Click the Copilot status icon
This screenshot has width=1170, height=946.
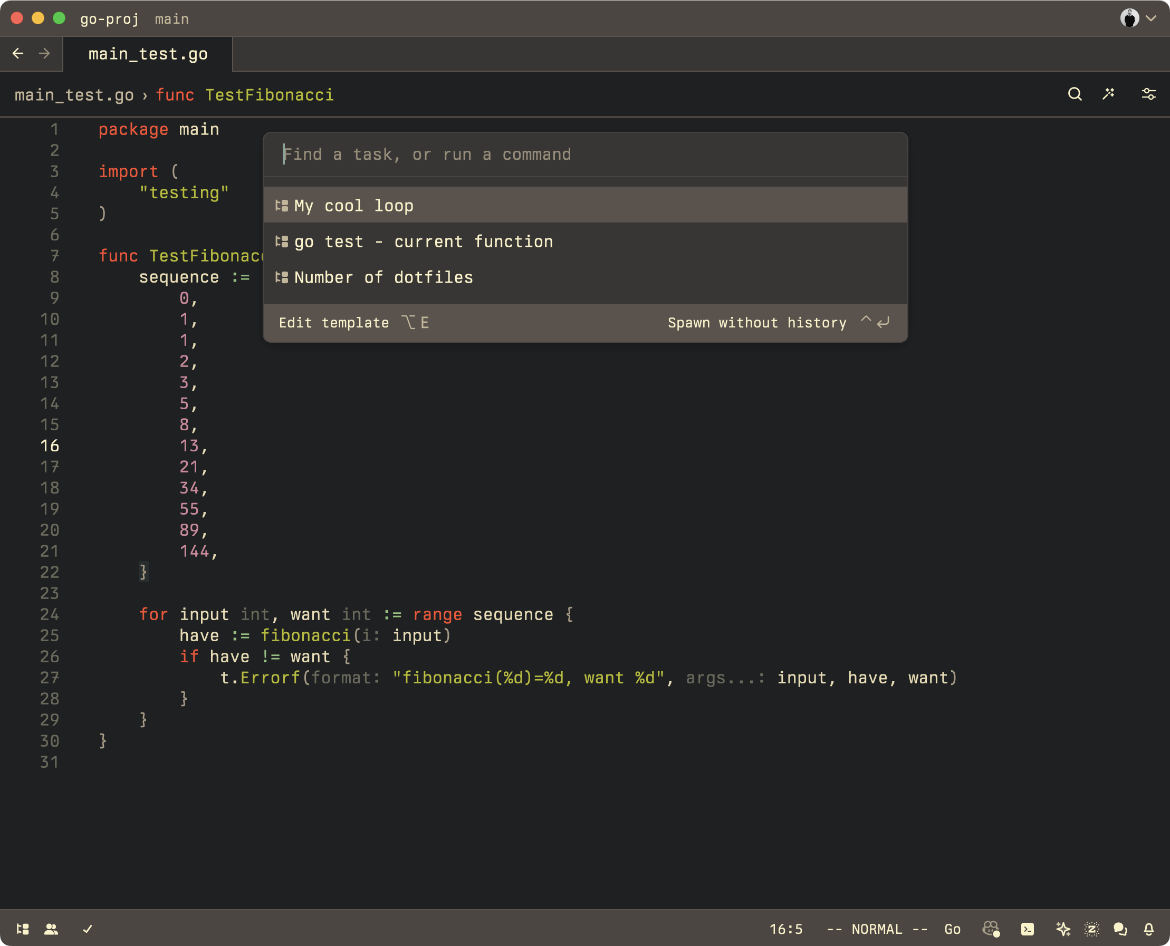click(x=991, y=929)
